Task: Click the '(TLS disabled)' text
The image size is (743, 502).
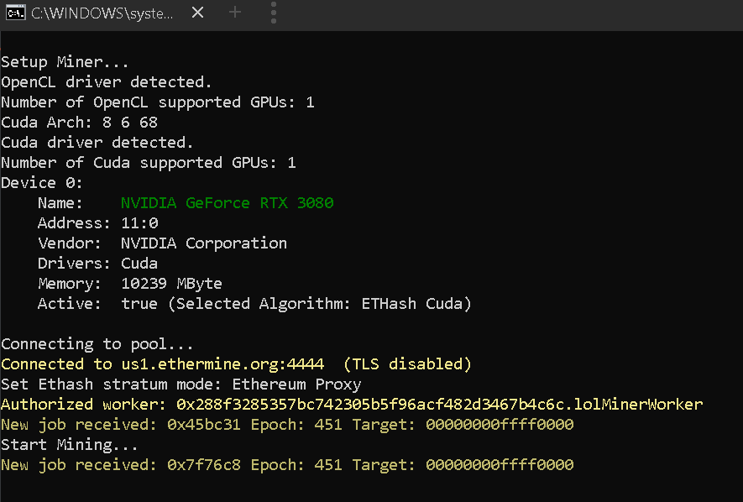Action: pos(407,364)
